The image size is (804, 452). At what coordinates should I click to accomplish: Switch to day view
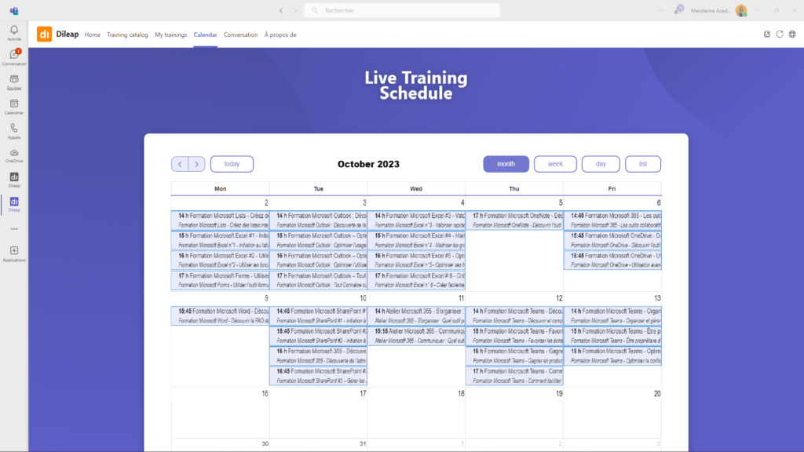pos(601,164)
